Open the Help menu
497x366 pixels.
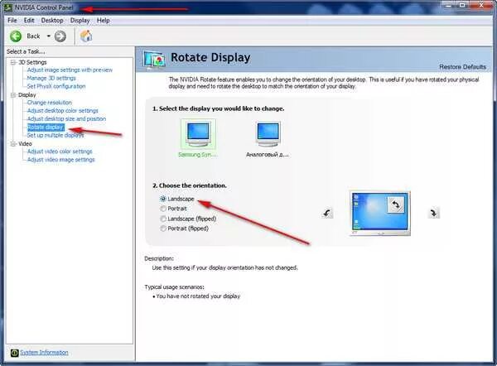(x=104, y=21)
